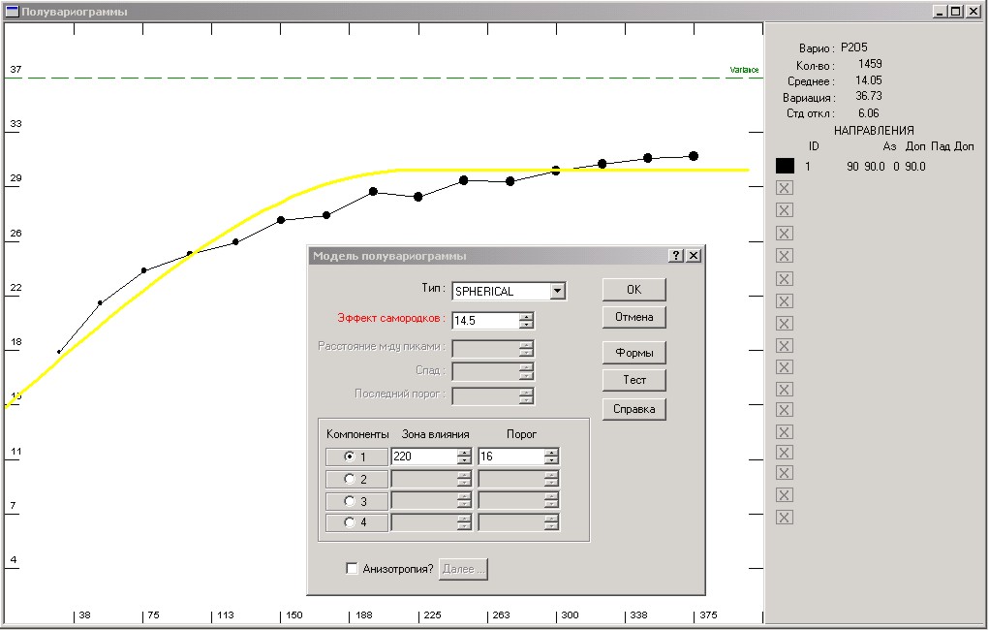This screenshot has height=630, width=989.
Task: Increase Эффект самородков with the up arrow
Action: tap(527, 316)
